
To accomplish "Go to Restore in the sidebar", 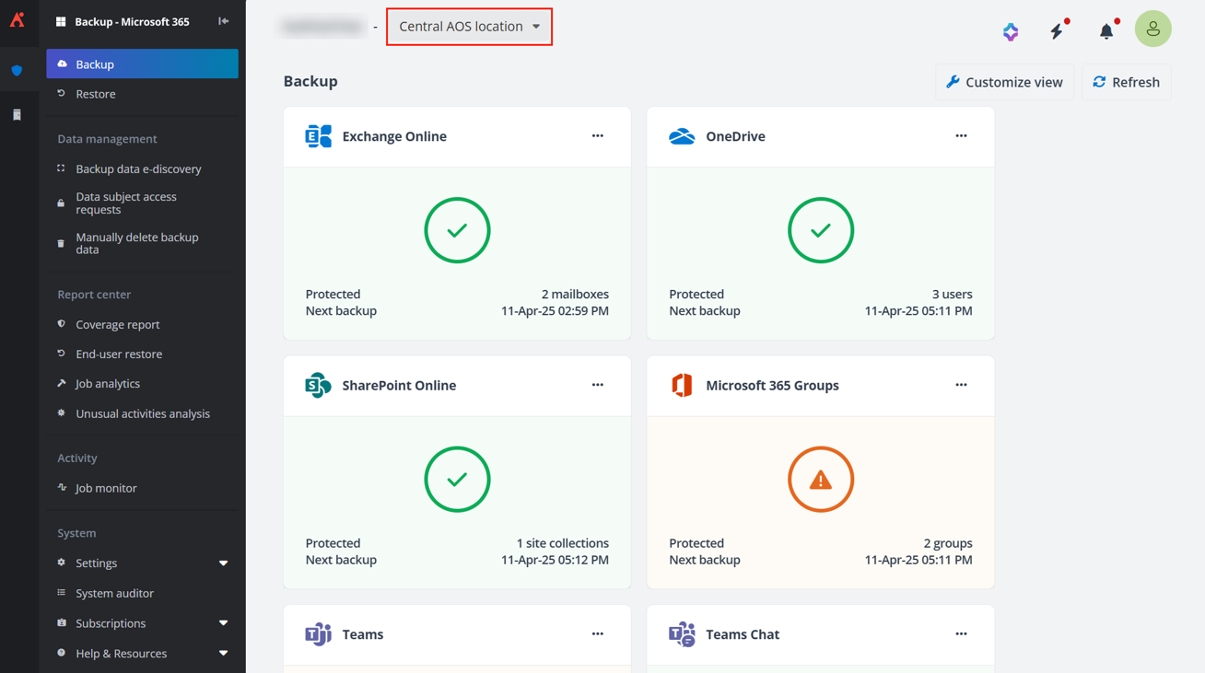I will [x=96, y=94].
